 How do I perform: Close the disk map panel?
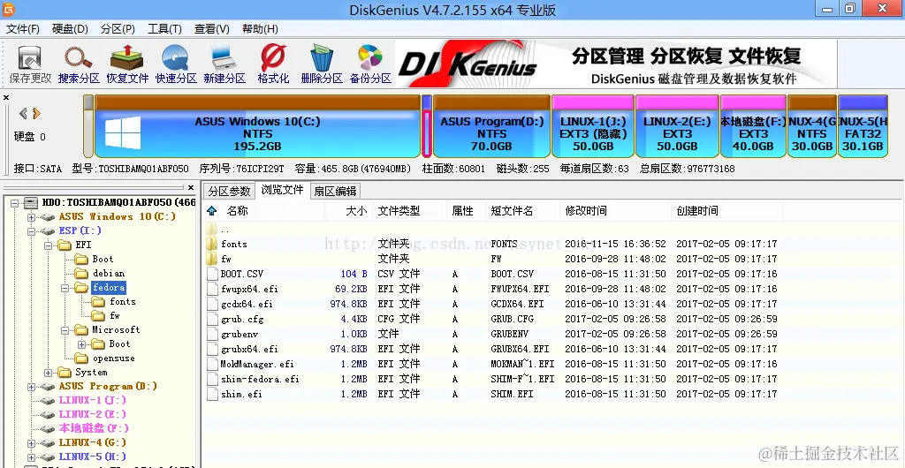pyautogui.click(x=6, y=98)
